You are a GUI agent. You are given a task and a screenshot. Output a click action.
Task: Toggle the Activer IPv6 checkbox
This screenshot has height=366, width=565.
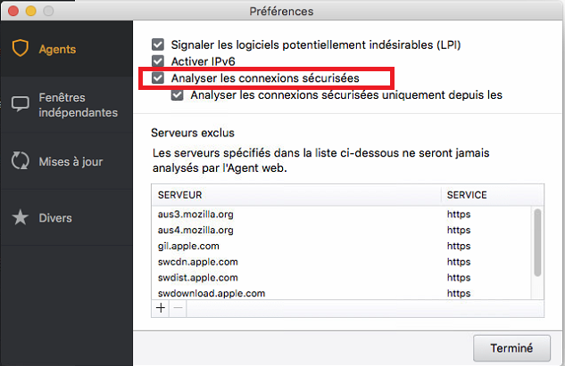point(158,61)
